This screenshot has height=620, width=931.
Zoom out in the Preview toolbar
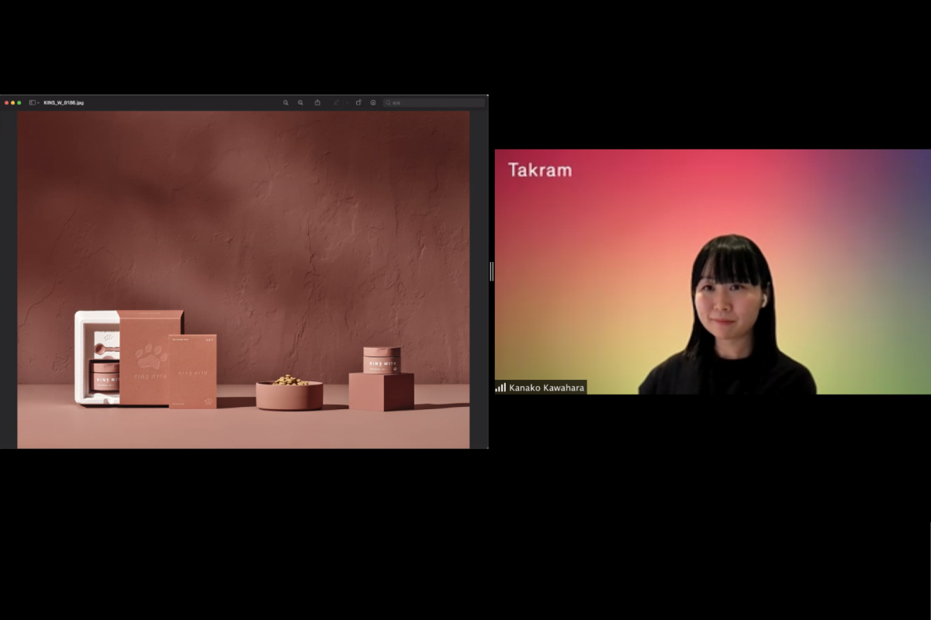(x=286, y=102)
